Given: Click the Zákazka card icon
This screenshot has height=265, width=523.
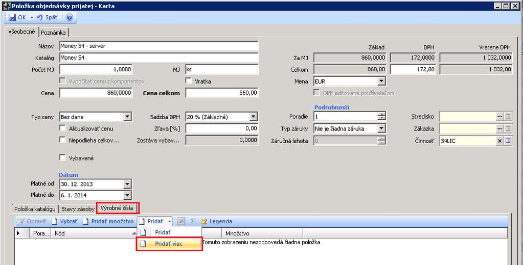Looking at the screenshot, I should point(508,128).
